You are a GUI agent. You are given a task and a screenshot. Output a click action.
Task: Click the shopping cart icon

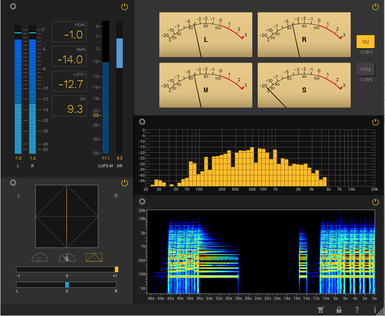click(320, 310)
